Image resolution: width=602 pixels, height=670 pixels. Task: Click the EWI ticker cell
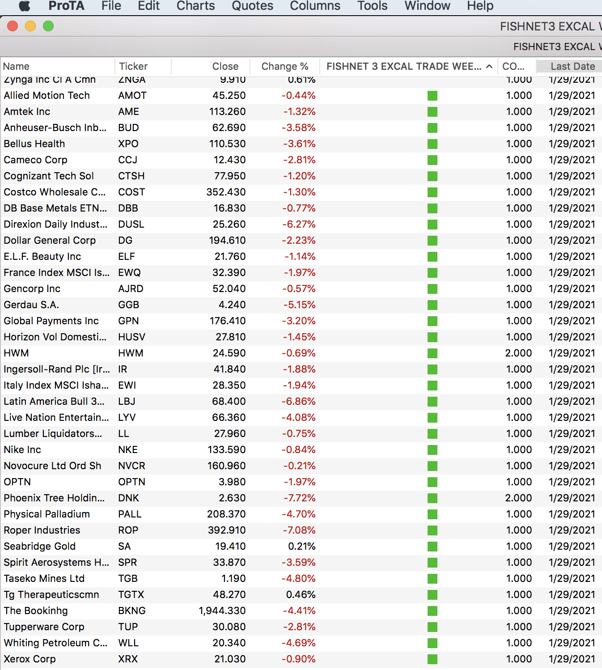click(127, 386)
